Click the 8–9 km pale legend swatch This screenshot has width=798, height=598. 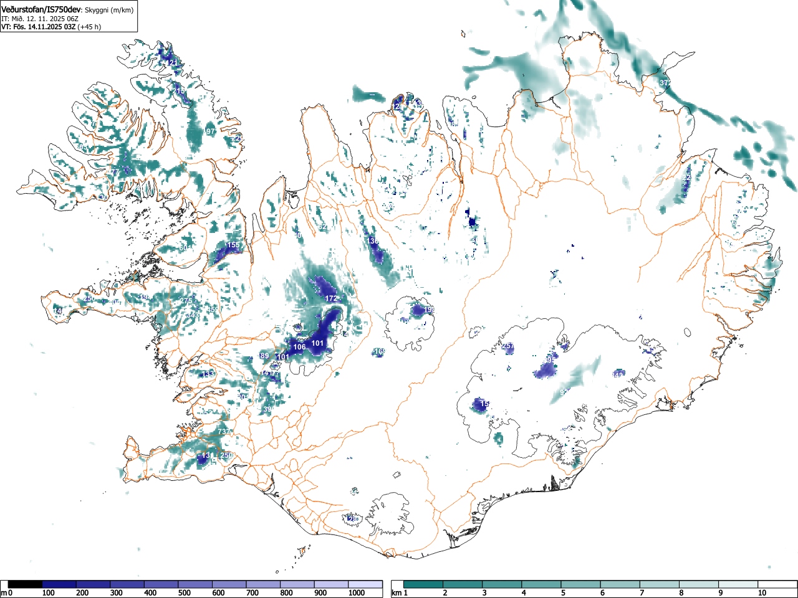click(699, 584)
